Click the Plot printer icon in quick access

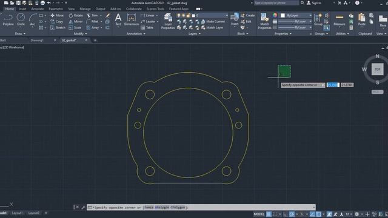[42, 3]
